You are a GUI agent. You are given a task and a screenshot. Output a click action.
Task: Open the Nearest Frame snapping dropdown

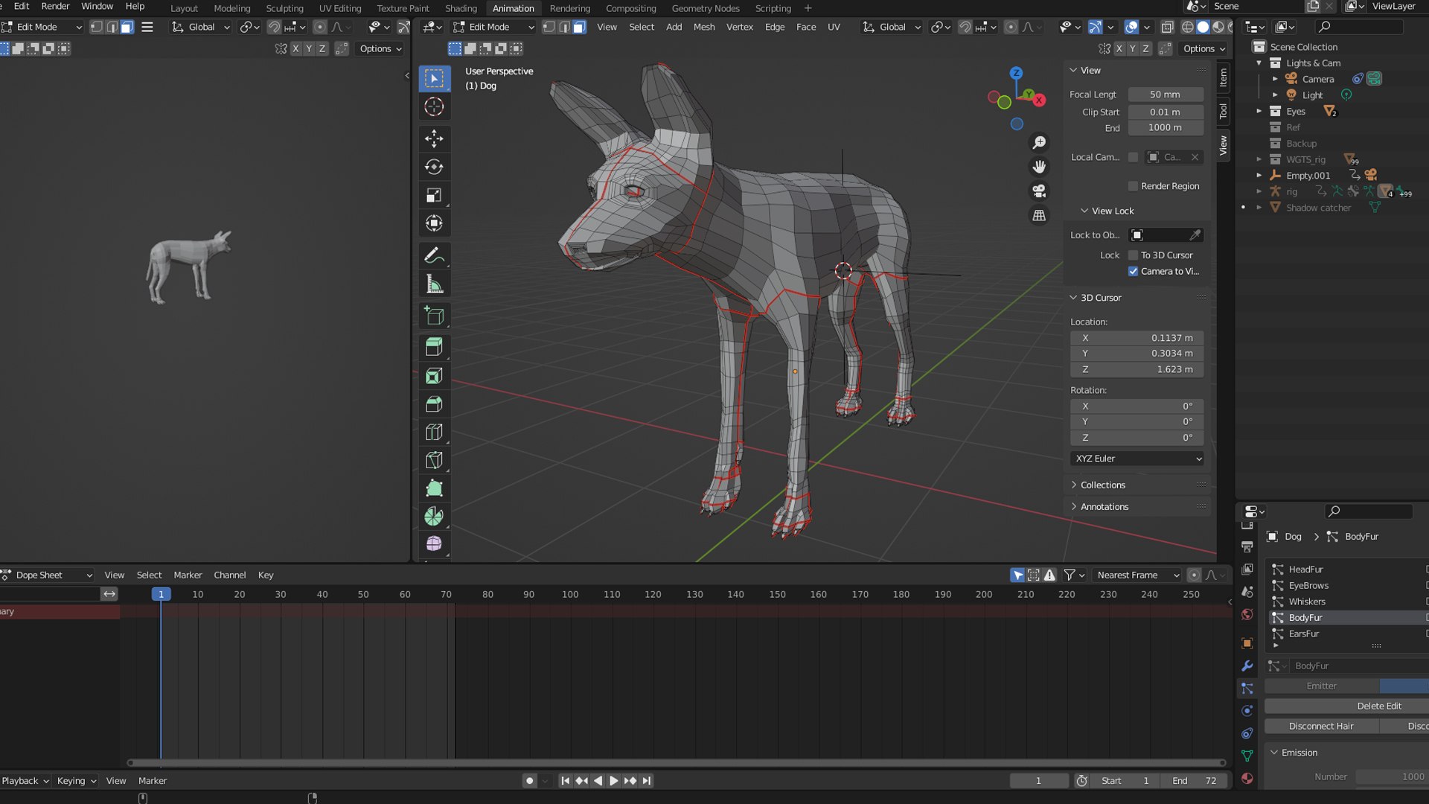[1137, 575]
